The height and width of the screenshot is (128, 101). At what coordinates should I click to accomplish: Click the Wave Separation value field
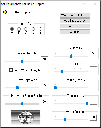pos(44,86)
